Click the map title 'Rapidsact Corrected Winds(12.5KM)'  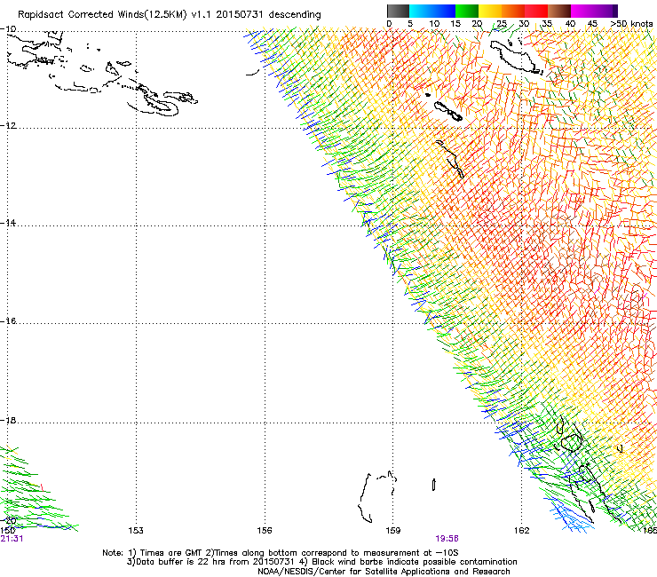(102, 15)
